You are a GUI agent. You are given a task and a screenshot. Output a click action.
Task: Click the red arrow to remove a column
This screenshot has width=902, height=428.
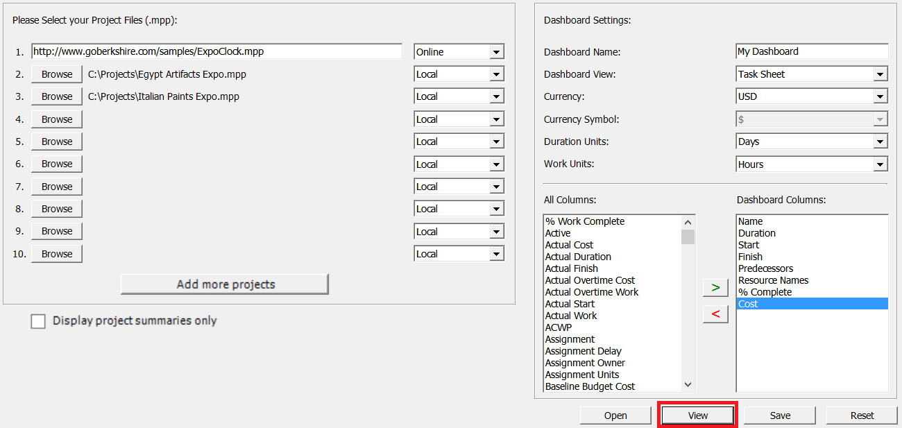[x=715, y=314]
